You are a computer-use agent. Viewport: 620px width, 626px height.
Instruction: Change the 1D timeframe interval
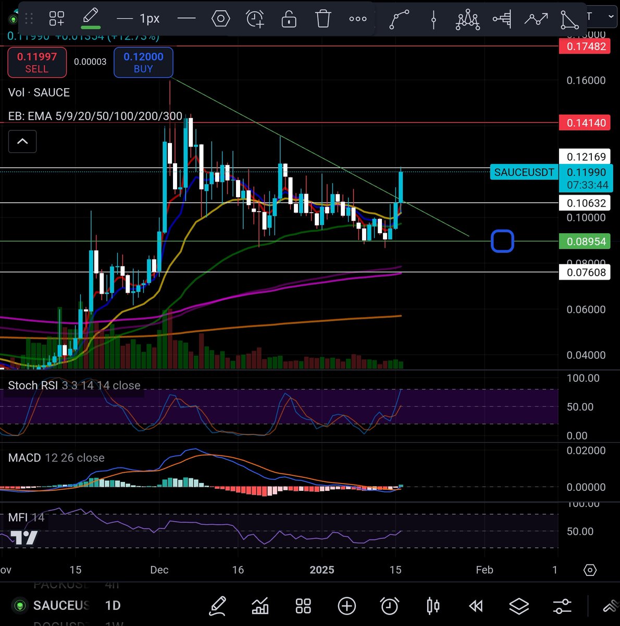[113, 606]
